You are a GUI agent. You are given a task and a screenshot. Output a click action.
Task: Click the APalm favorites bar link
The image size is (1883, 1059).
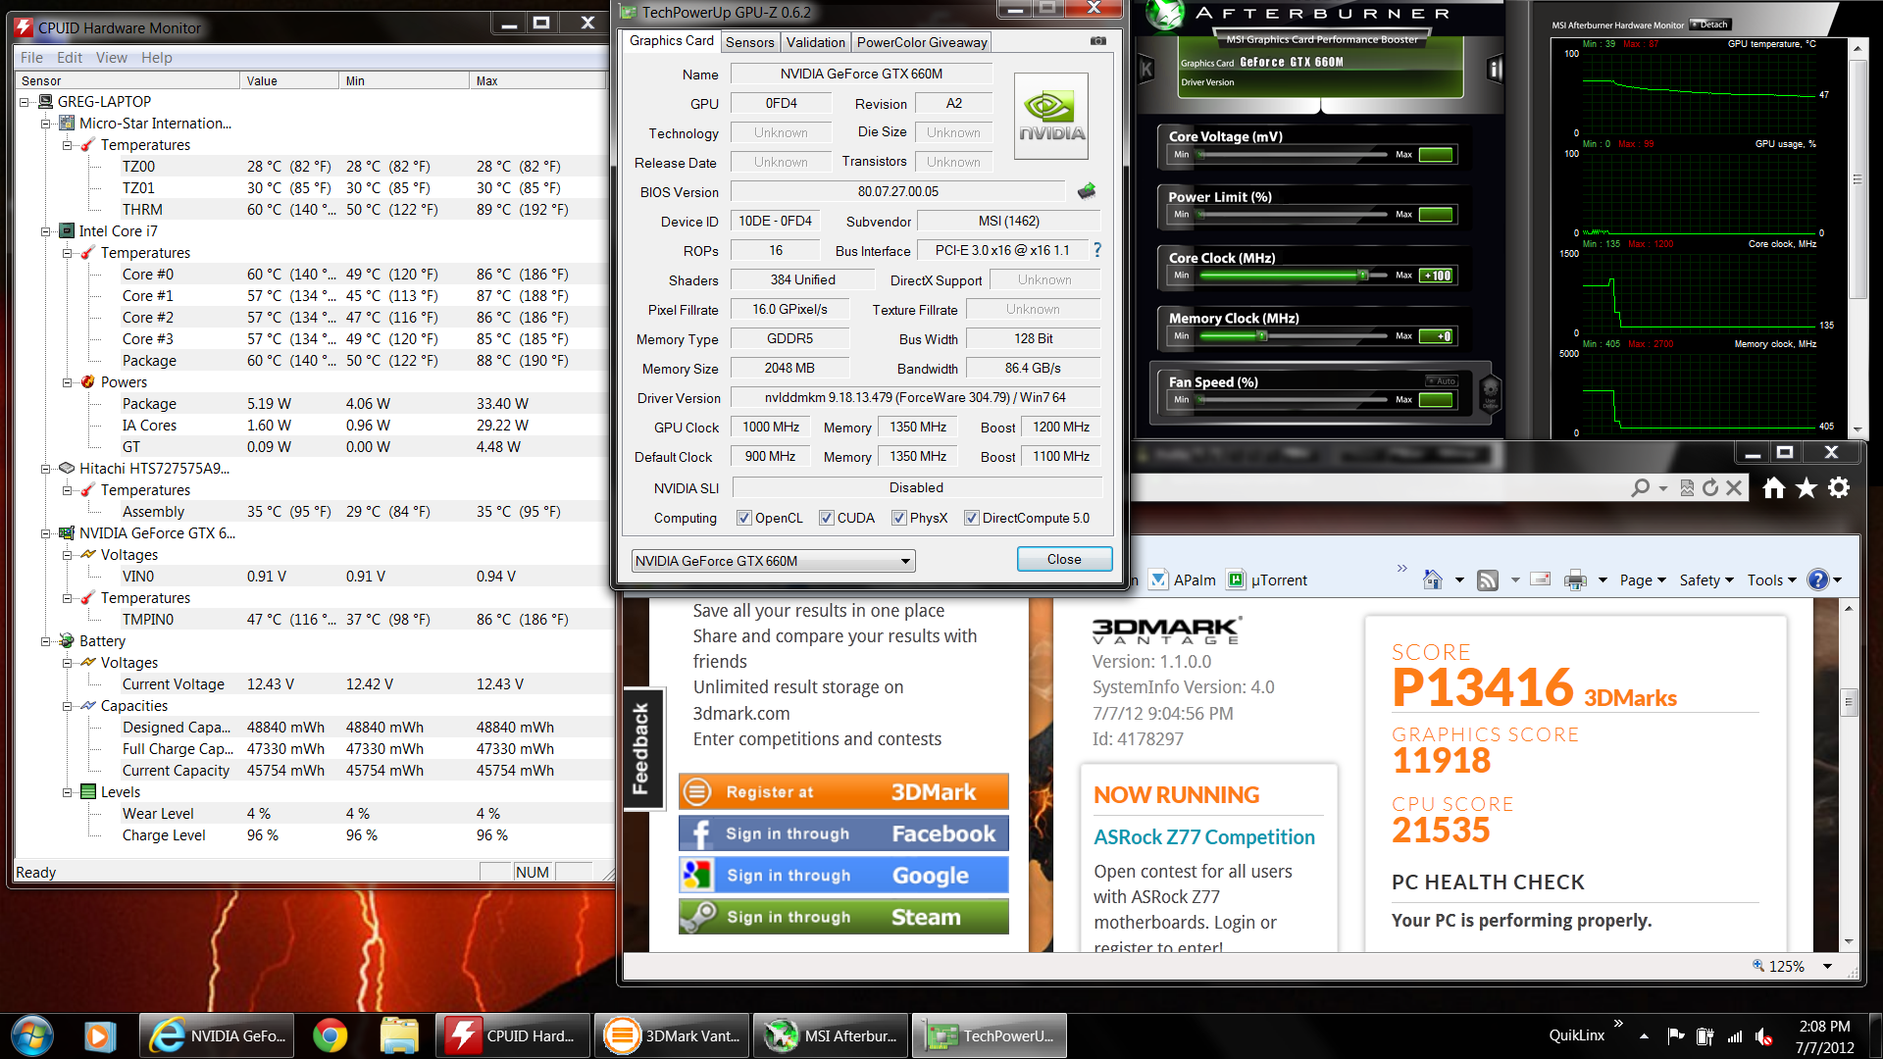1183,580
